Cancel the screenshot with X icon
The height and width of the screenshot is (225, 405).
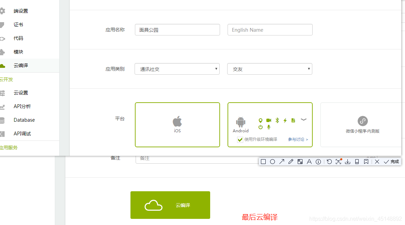377,162
